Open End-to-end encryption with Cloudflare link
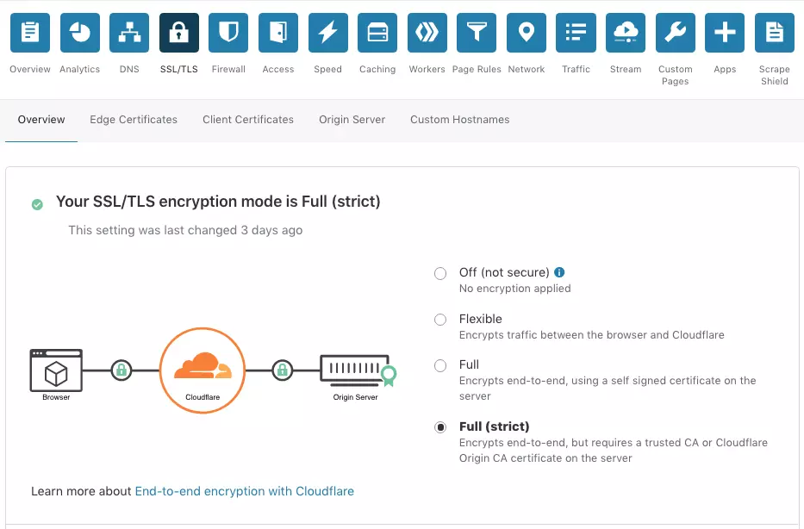The image size is (804, 529). [244, 491]
